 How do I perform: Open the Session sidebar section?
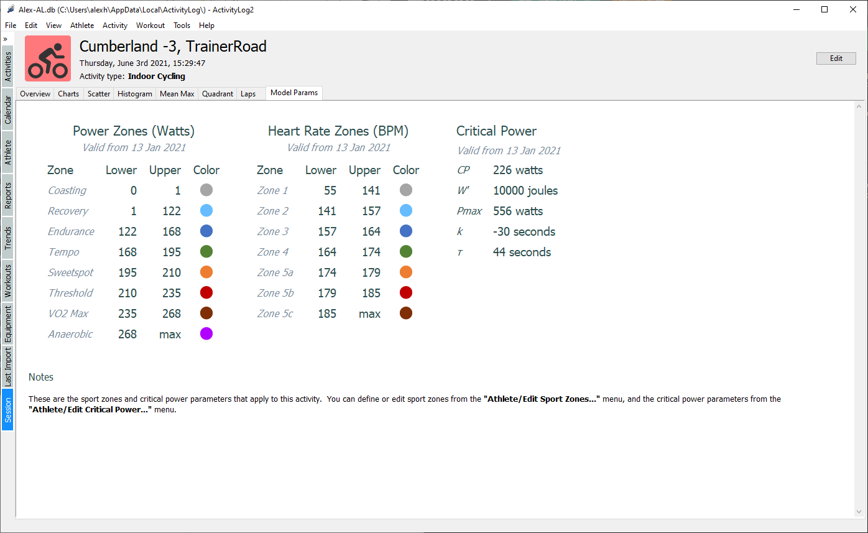click(x=8, y=410)
